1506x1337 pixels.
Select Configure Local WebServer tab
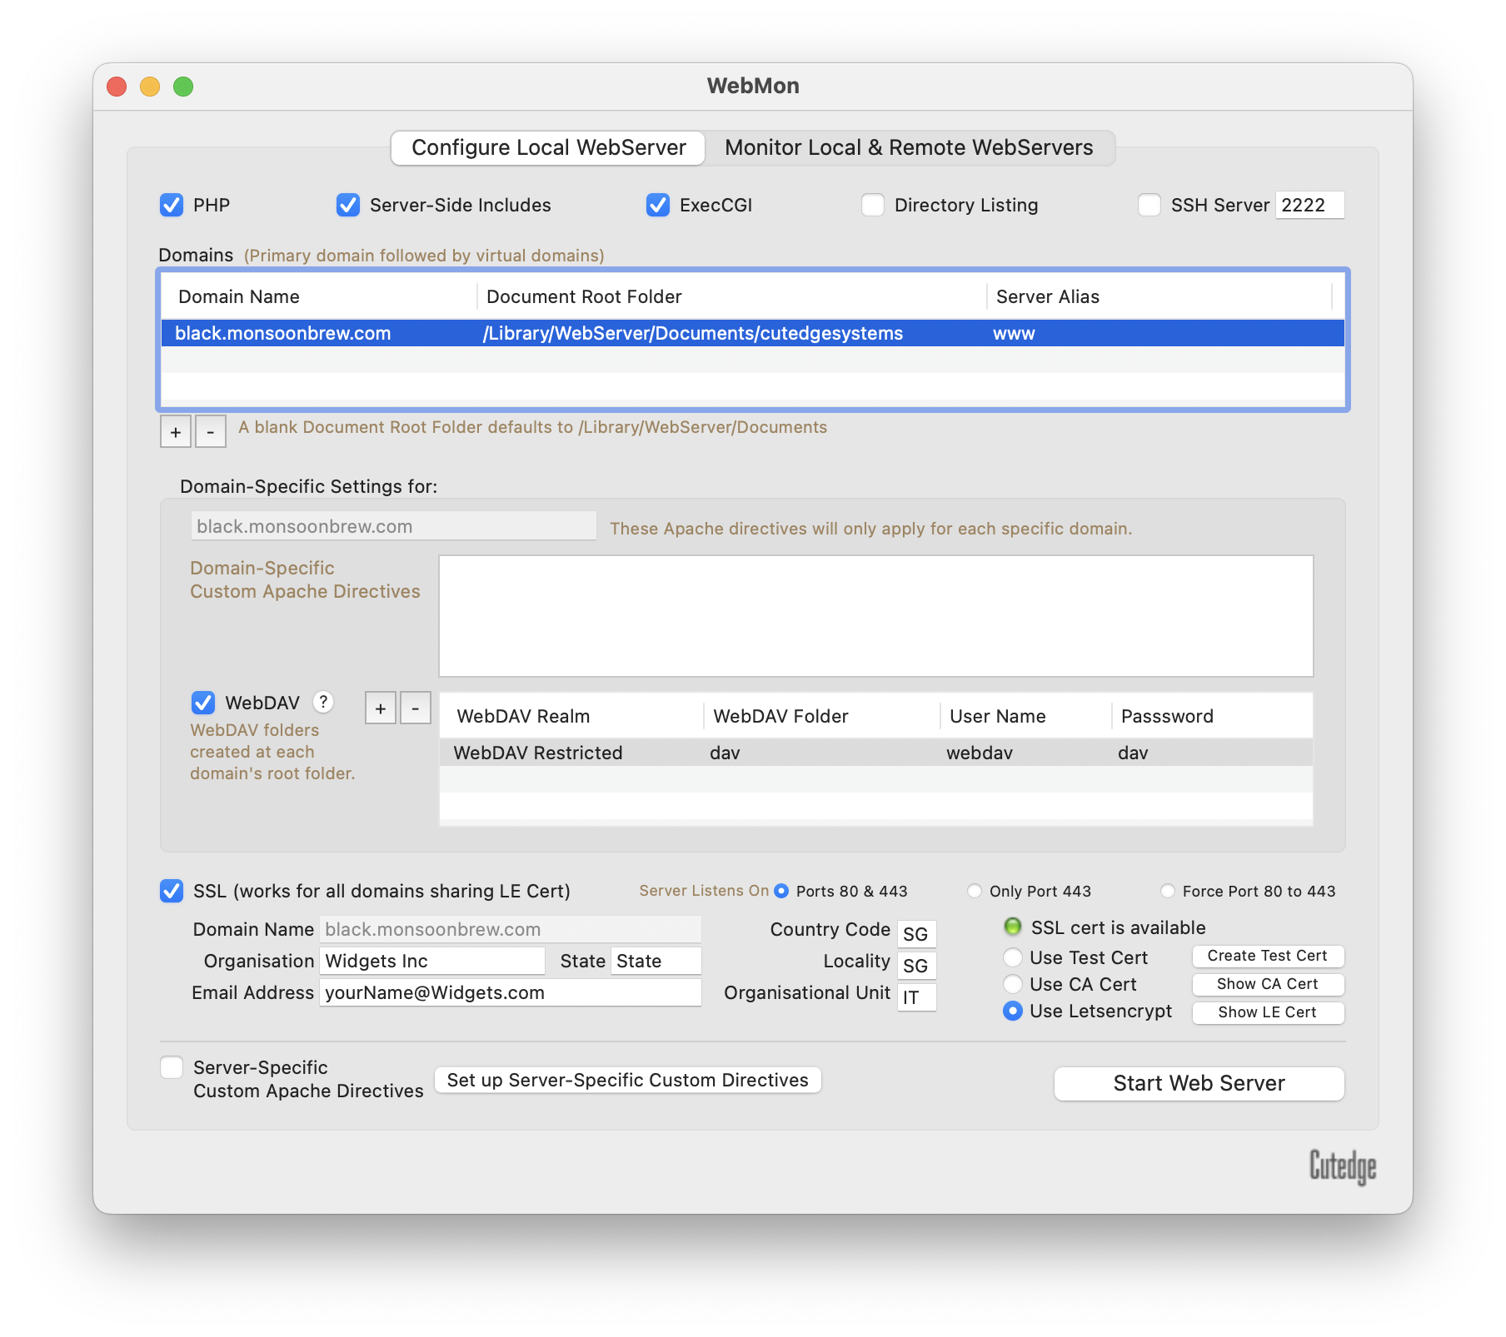coord(549,148)
